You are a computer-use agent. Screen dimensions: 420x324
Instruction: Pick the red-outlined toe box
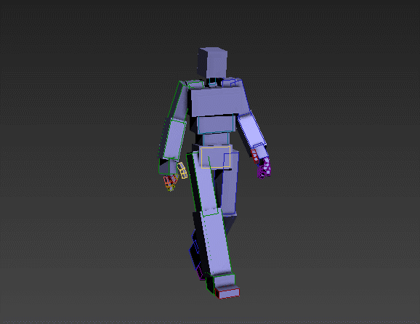pyautogui.click(x=227, y=293)
